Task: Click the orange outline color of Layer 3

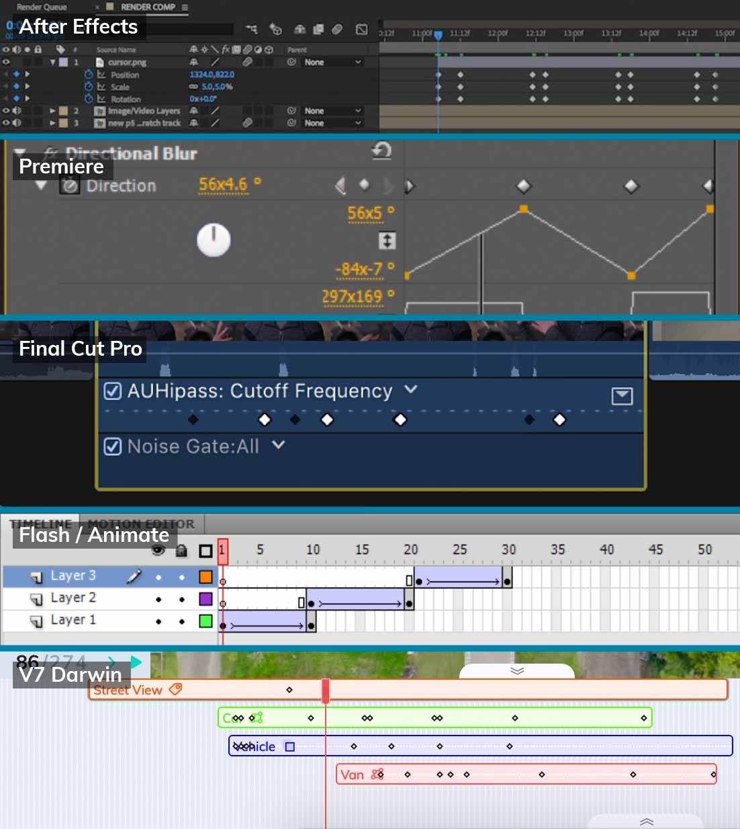Action: (x=205, y=577)
